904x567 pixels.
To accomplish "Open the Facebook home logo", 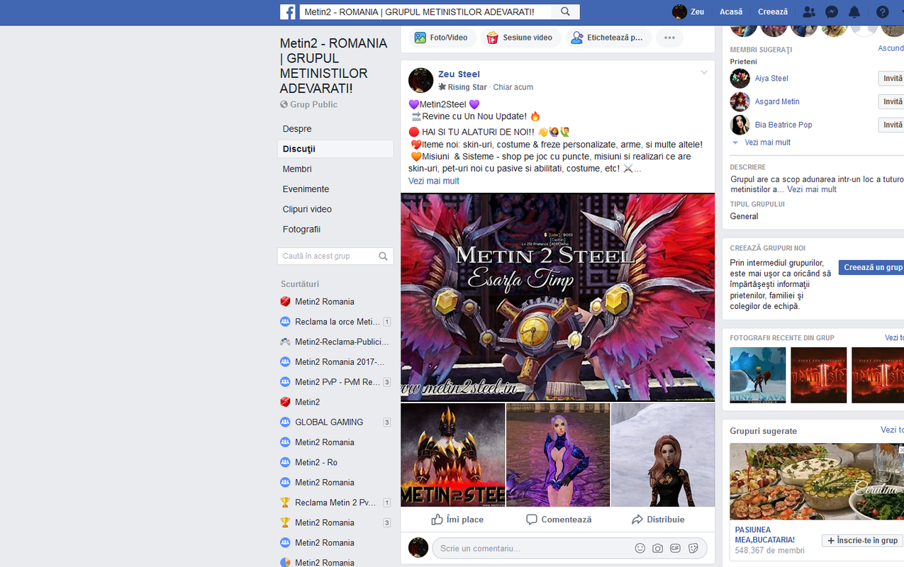I will 288,12.
